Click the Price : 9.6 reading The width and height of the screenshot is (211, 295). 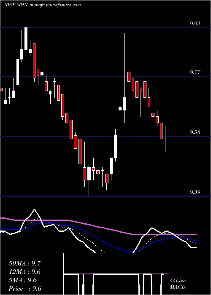coord(25,289)
